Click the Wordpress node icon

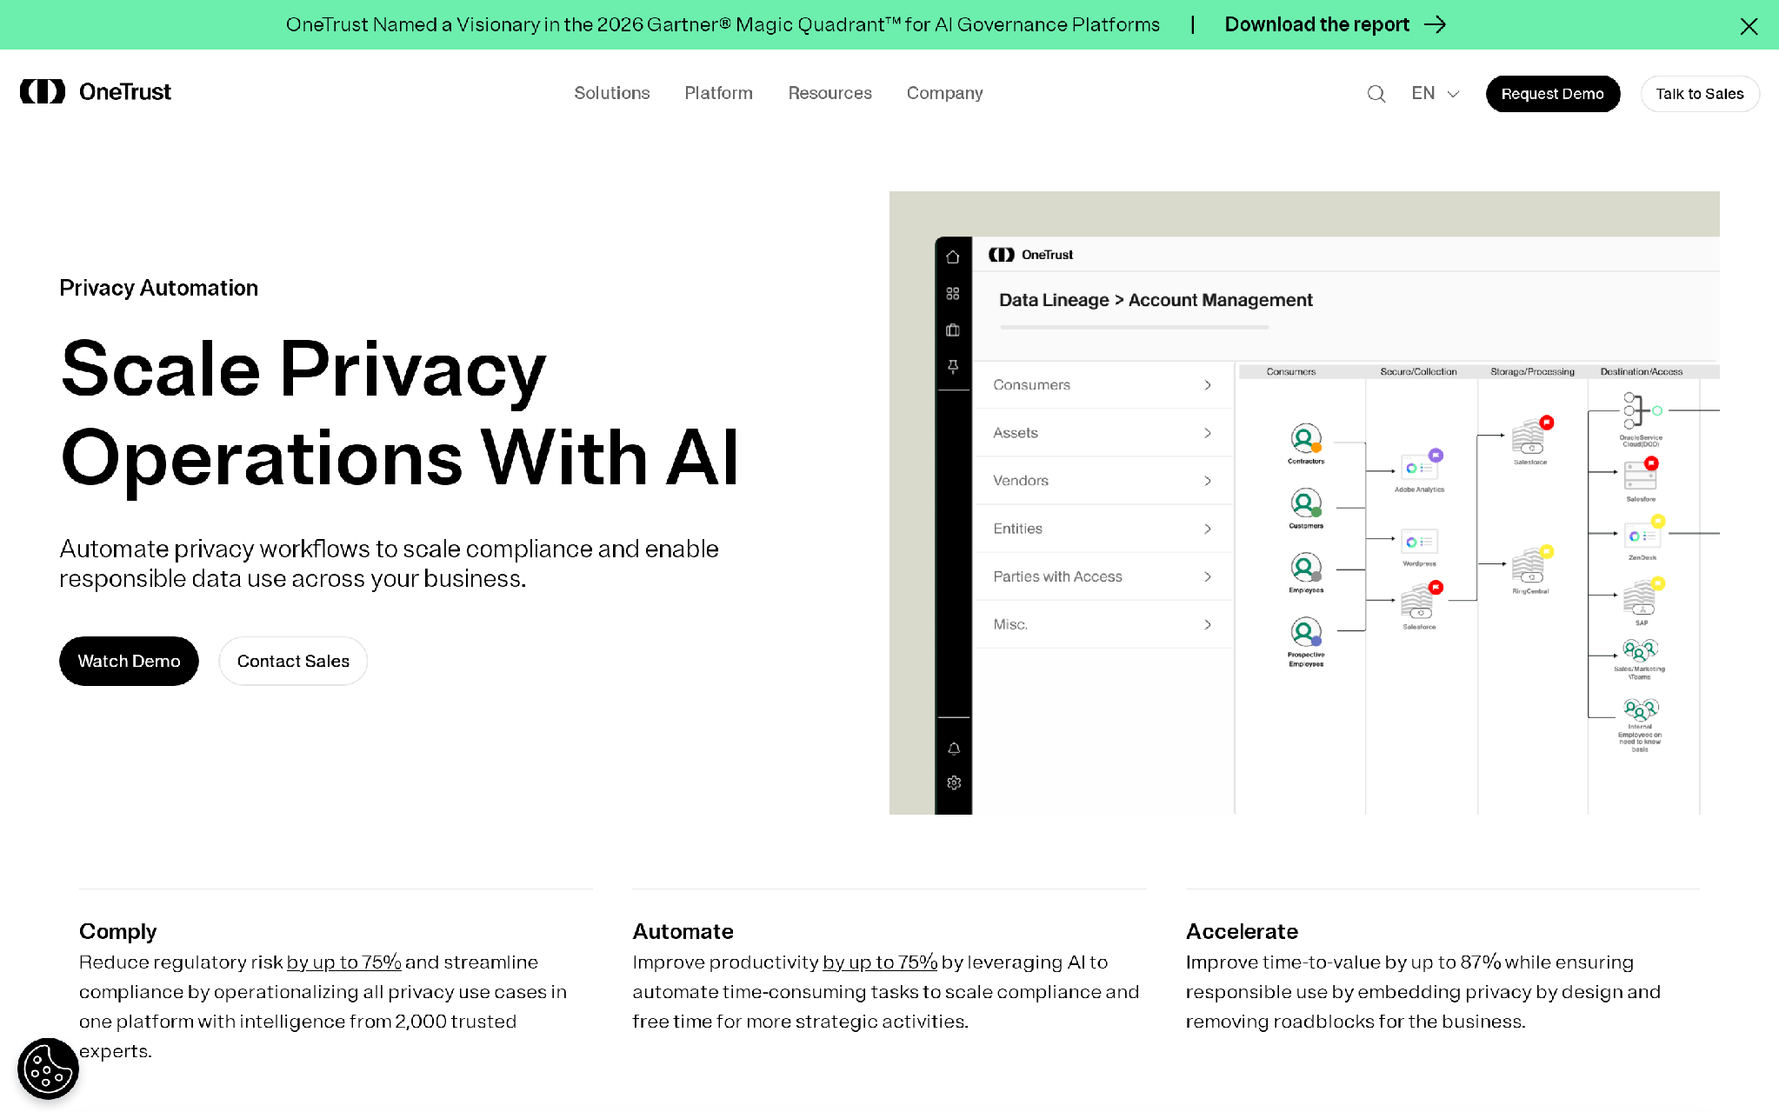1419,542
